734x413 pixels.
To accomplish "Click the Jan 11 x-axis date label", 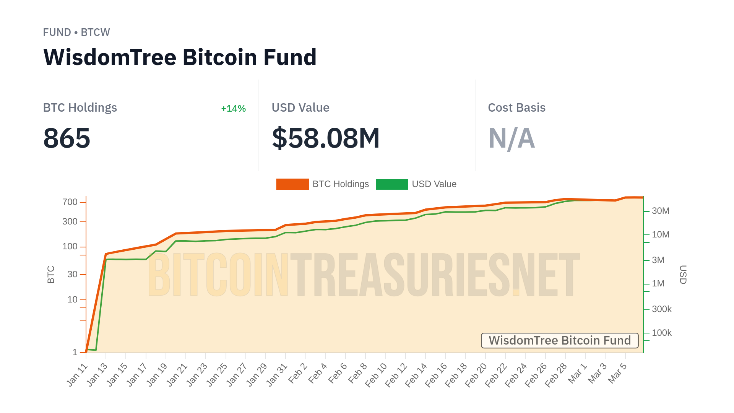I will coord(77,375).
